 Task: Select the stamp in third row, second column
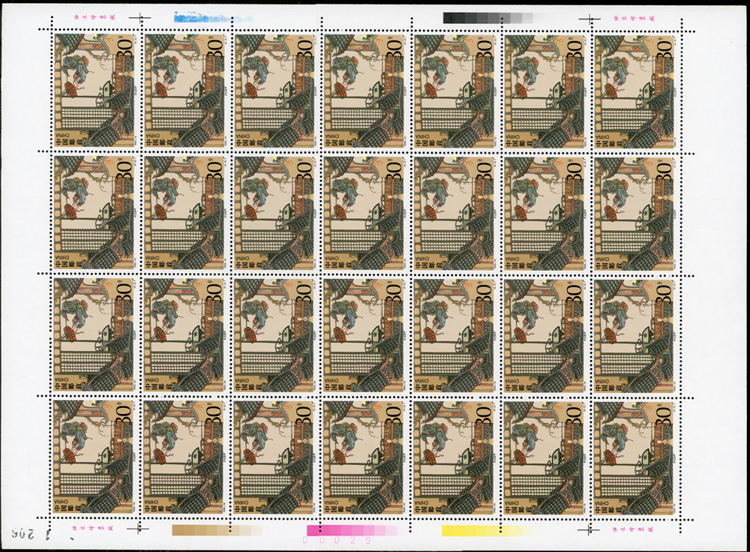pos(184,335)
